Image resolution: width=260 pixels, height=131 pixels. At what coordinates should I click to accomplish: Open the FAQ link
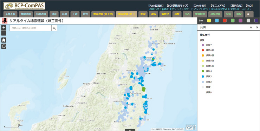tap(249, 6)
